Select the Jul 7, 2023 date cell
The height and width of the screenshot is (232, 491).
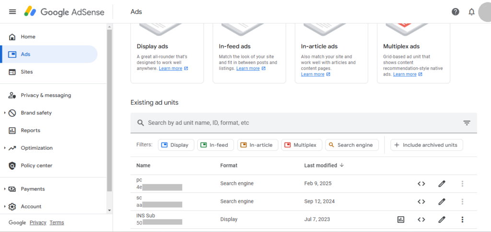(x=317, y=220)
